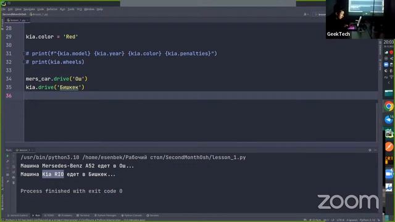Open the Services tool window
The height and width of the screenshot is (222, 395).
(152, 215)
